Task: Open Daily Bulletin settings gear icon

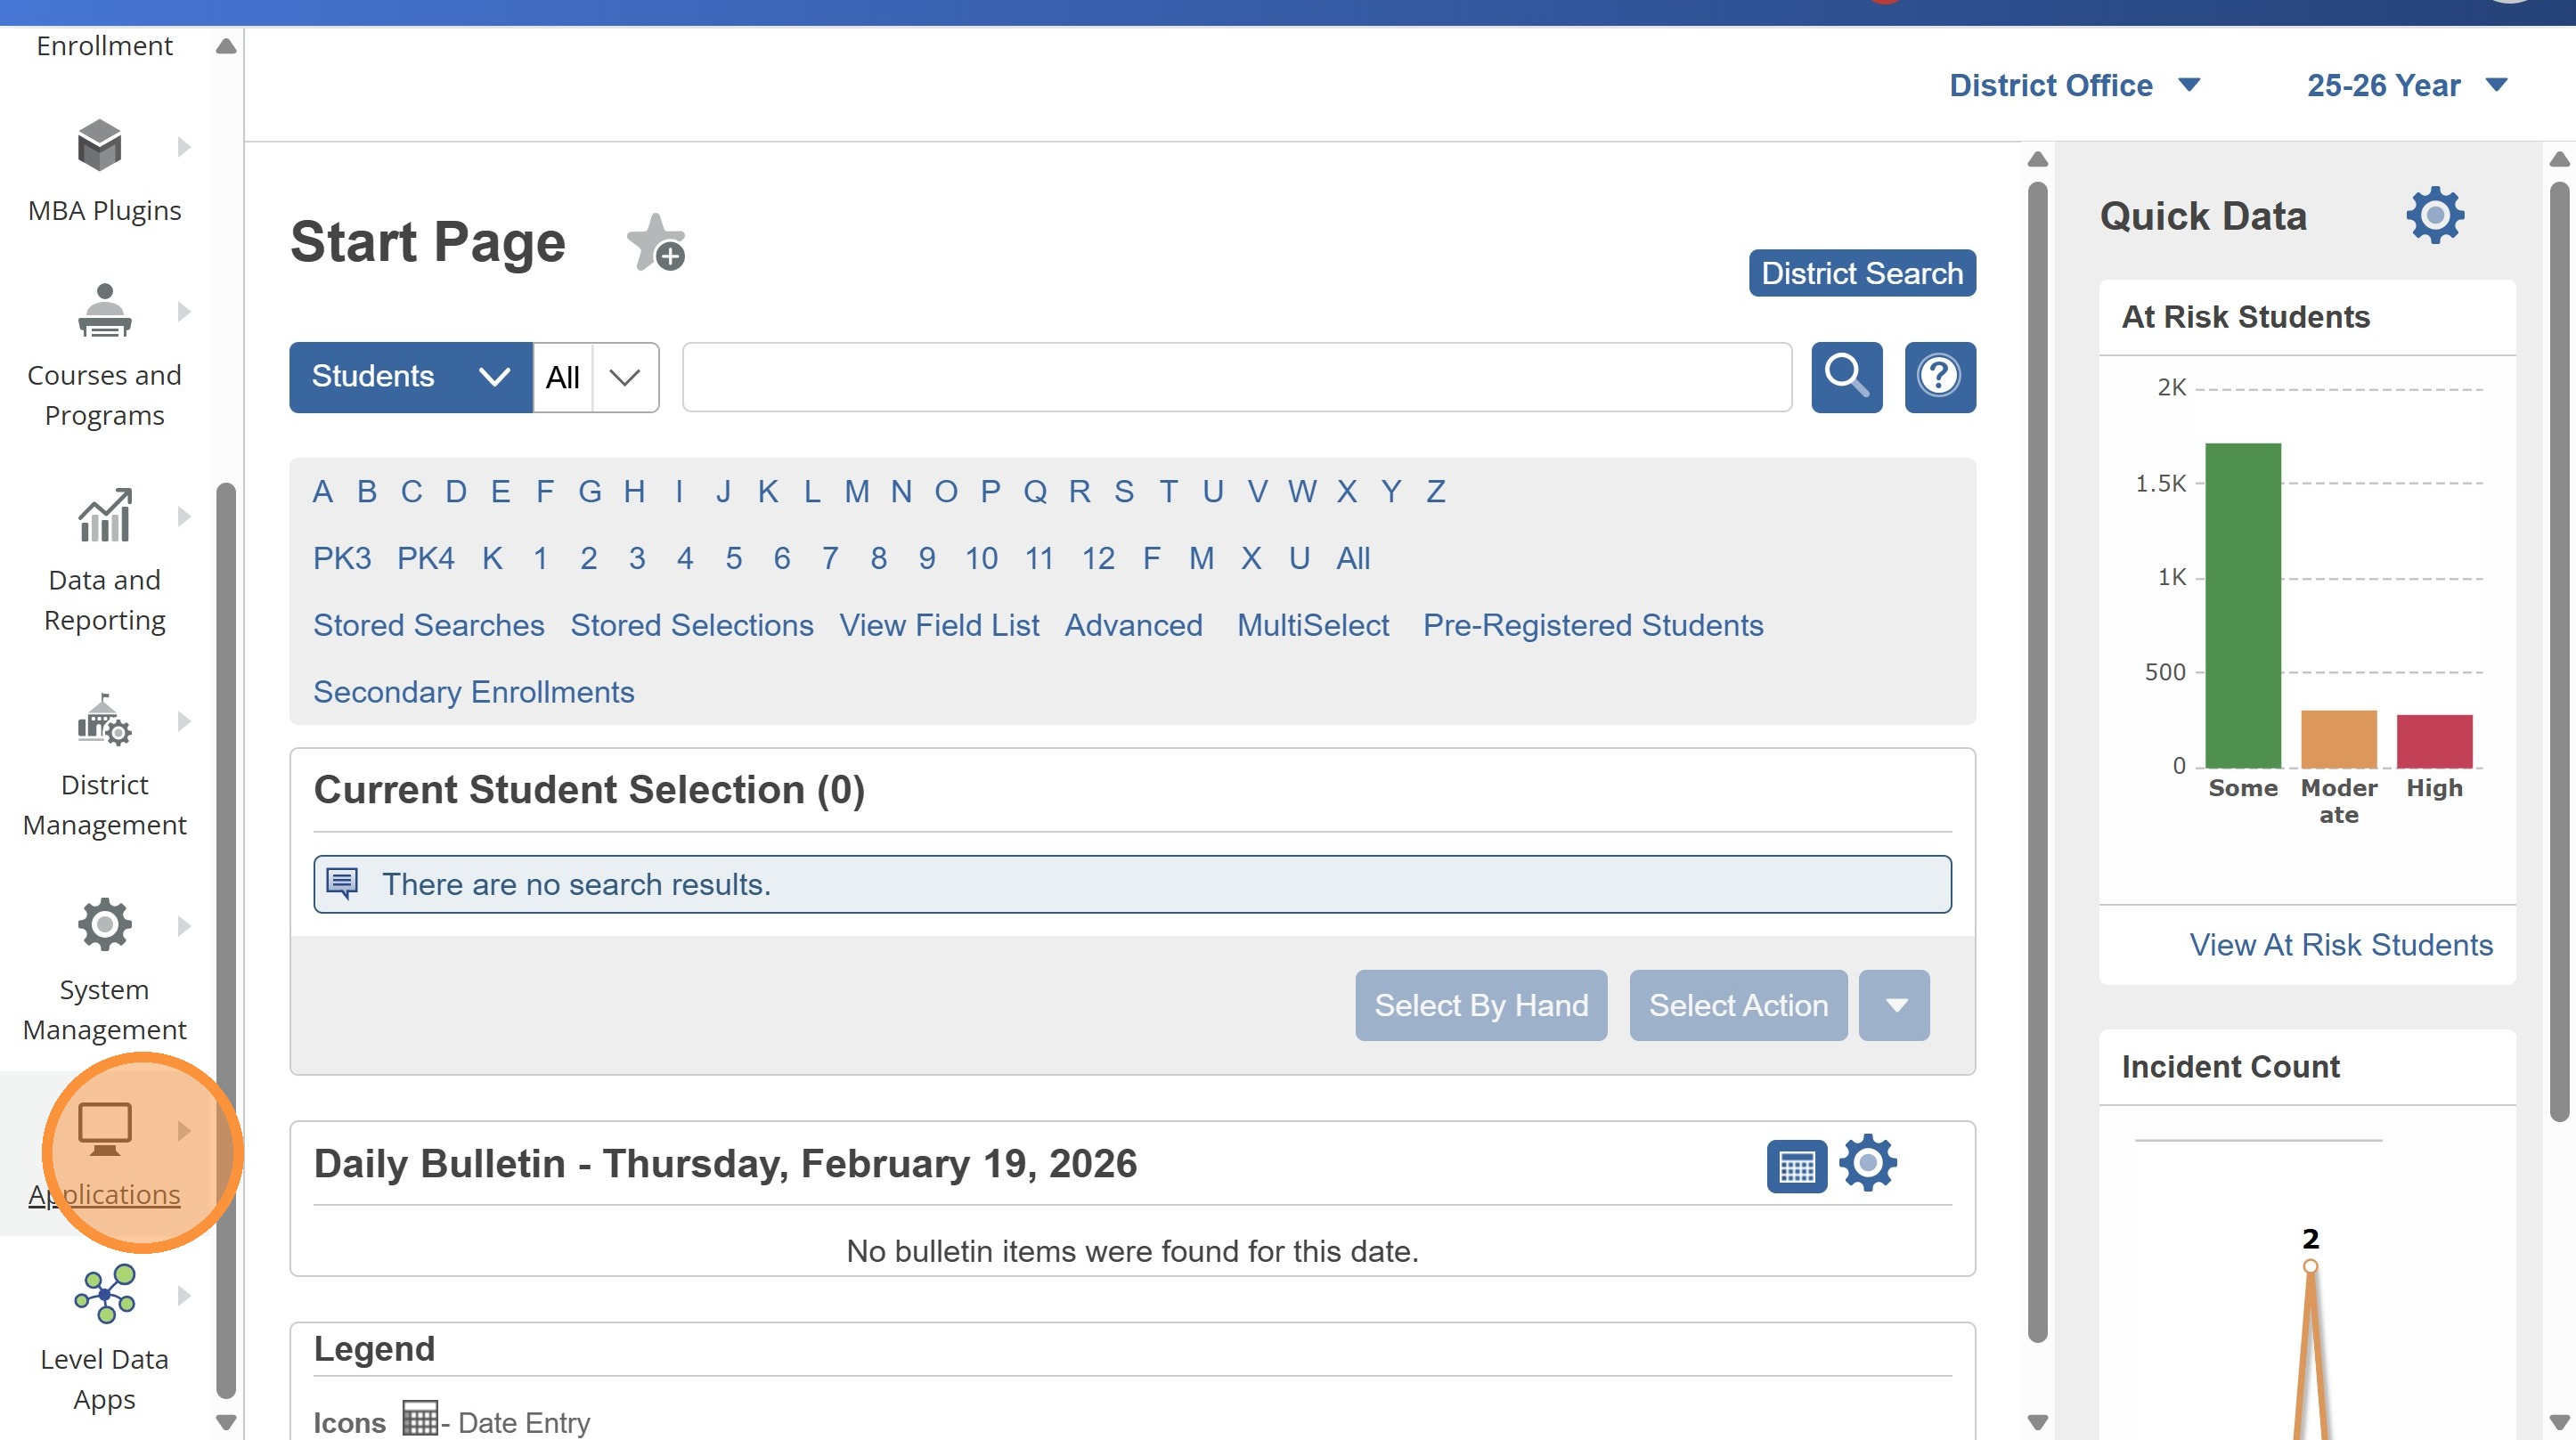Action: (1867, 1163)
